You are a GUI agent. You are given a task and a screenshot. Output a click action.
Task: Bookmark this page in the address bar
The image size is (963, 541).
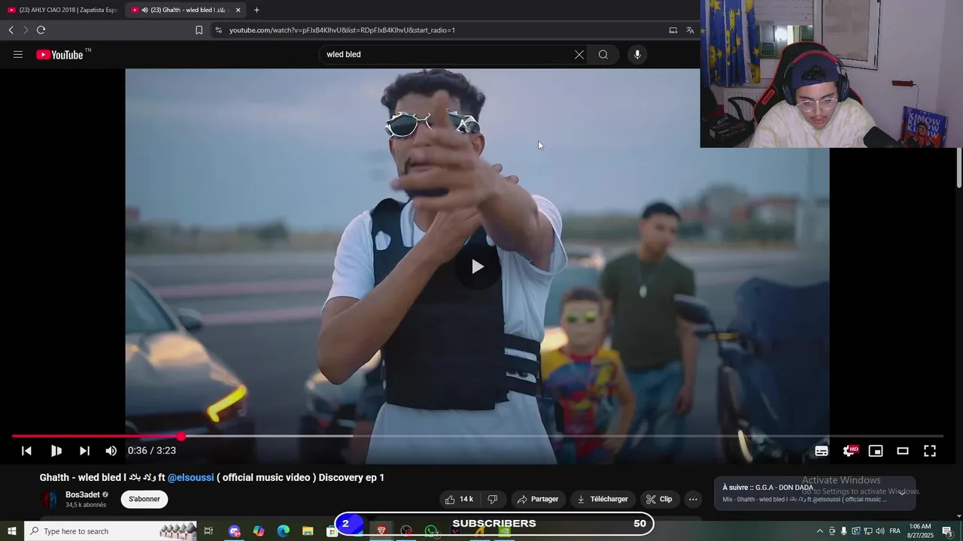click(x=199, y=30)
